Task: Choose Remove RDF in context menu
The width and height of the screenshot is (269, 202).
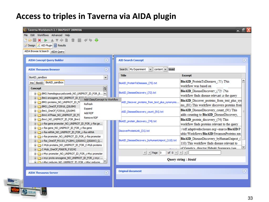Action: point(101,118)
